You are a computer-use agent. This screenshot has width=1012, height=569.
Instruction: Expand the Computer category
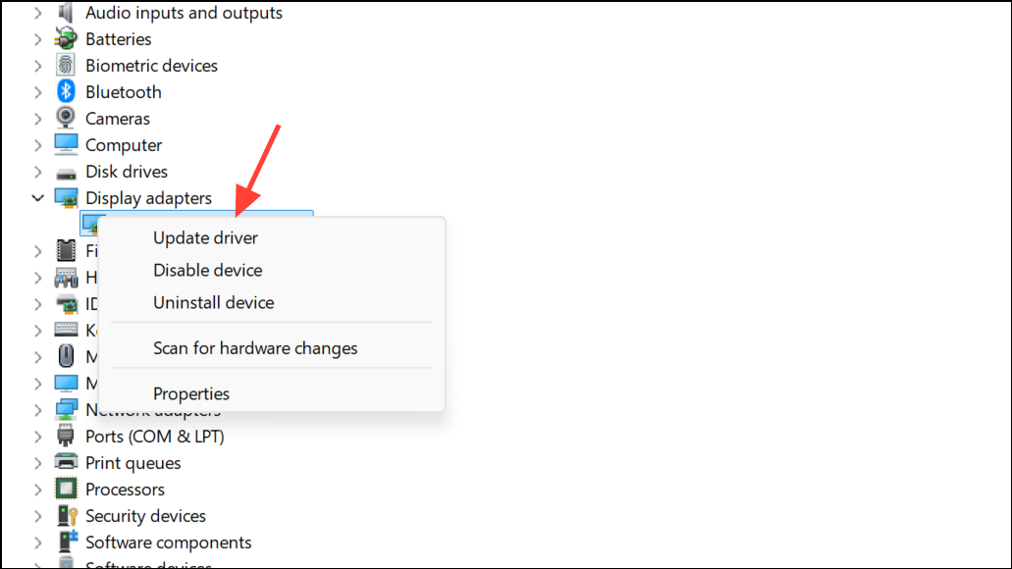pyautogui.click(x=38, y=145)
